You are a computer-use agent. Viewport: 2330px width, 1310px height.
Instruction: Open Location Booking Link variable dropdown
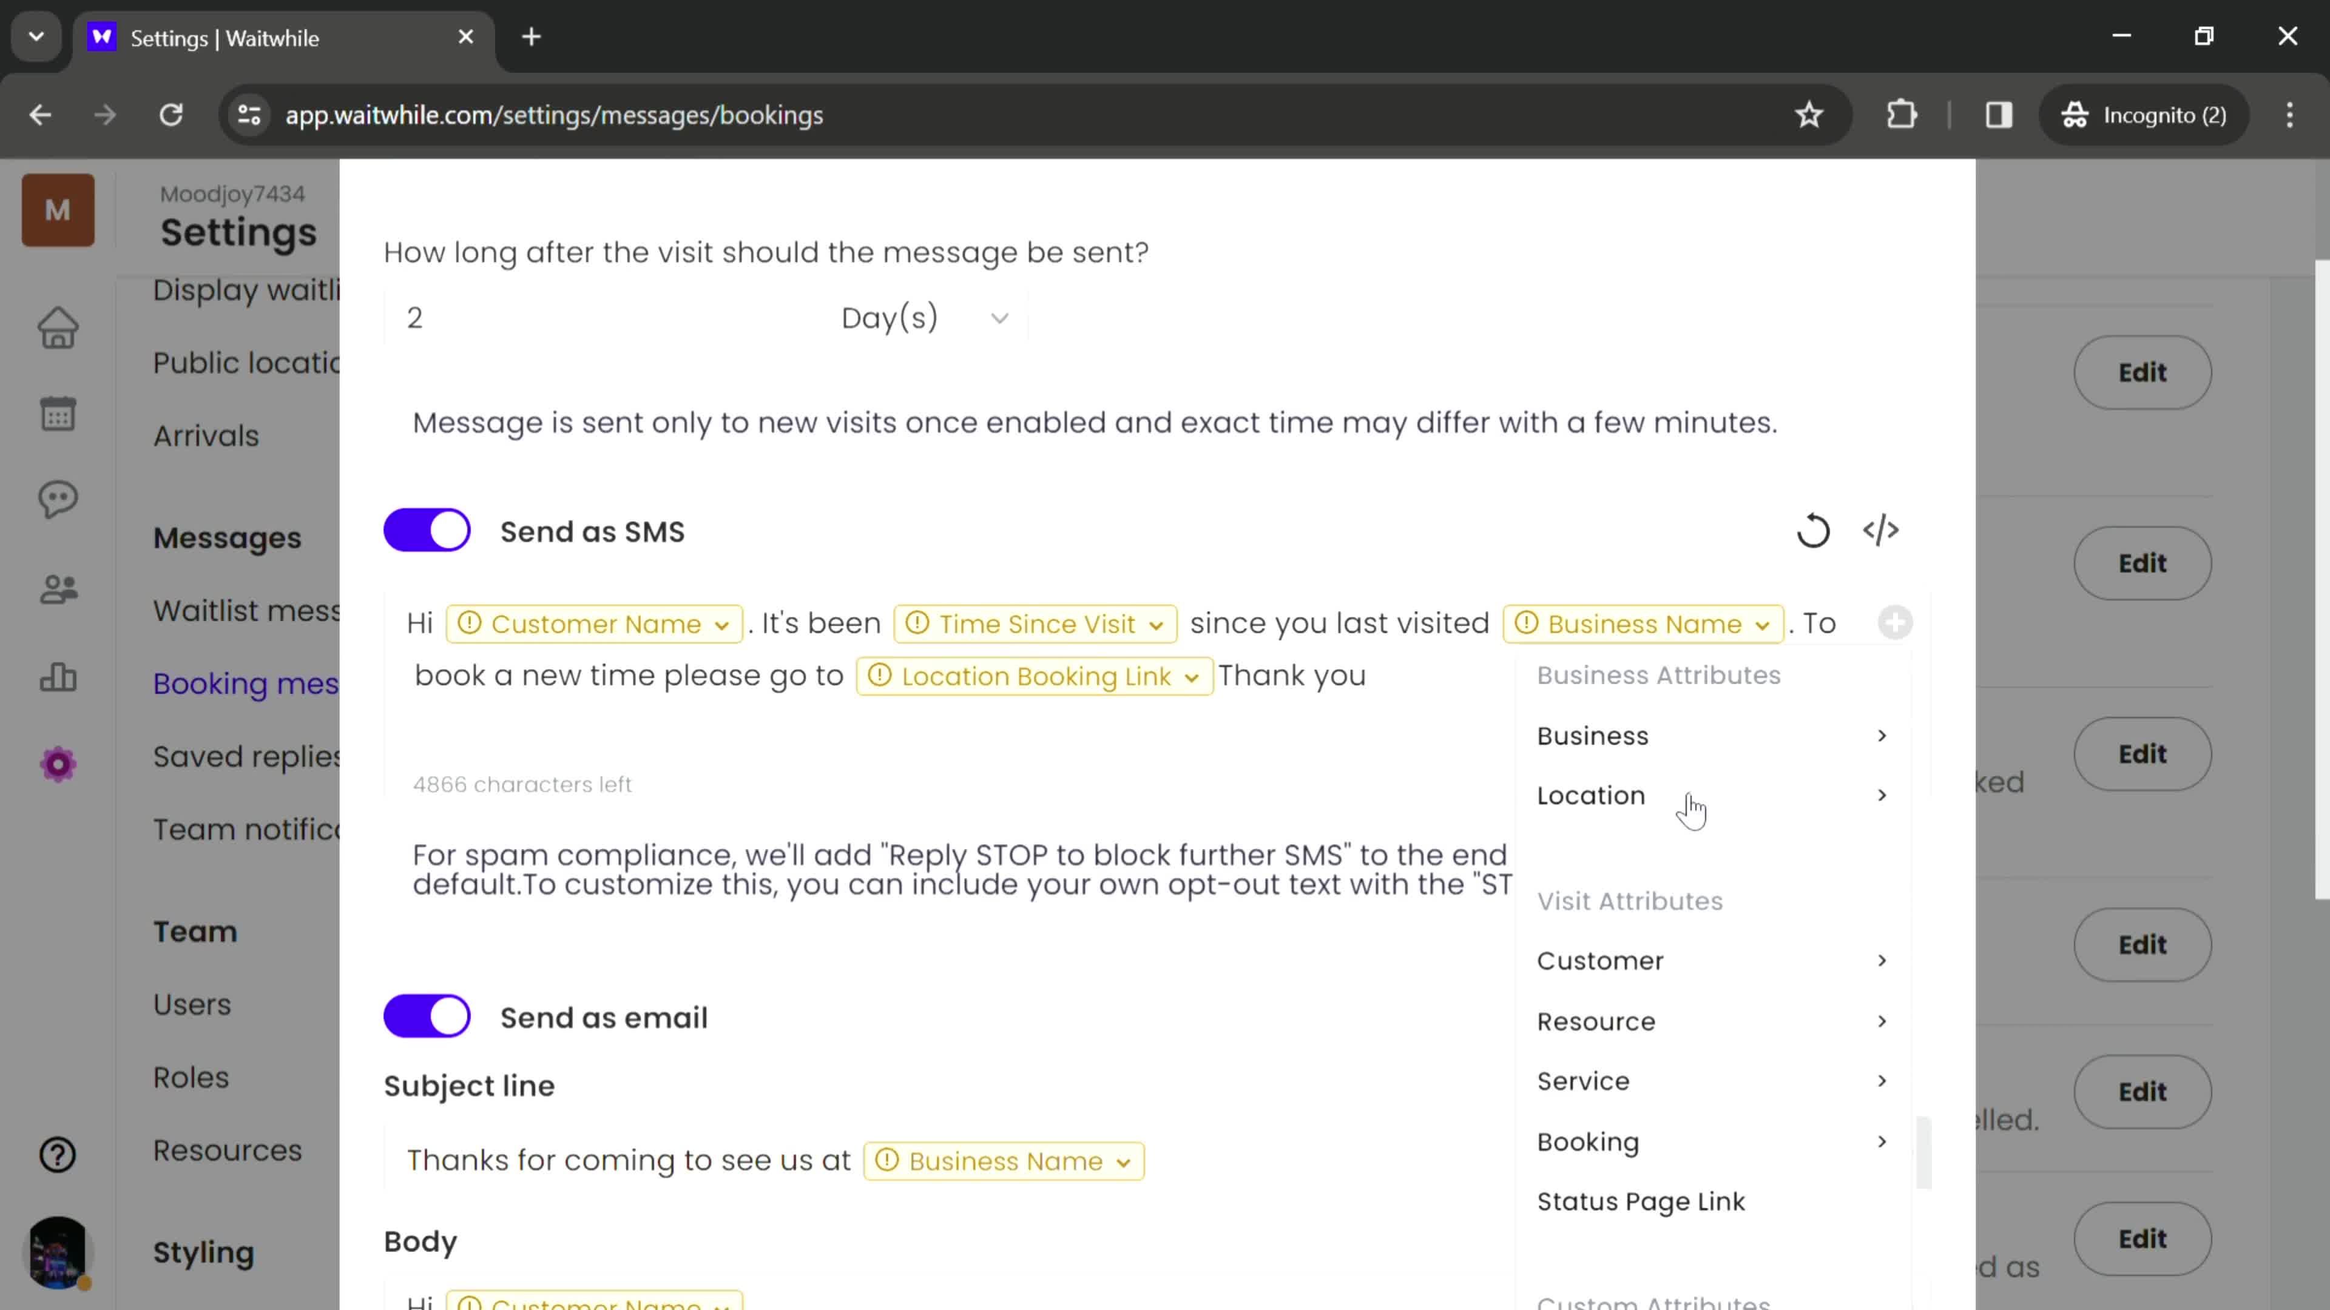[1035, 676]
